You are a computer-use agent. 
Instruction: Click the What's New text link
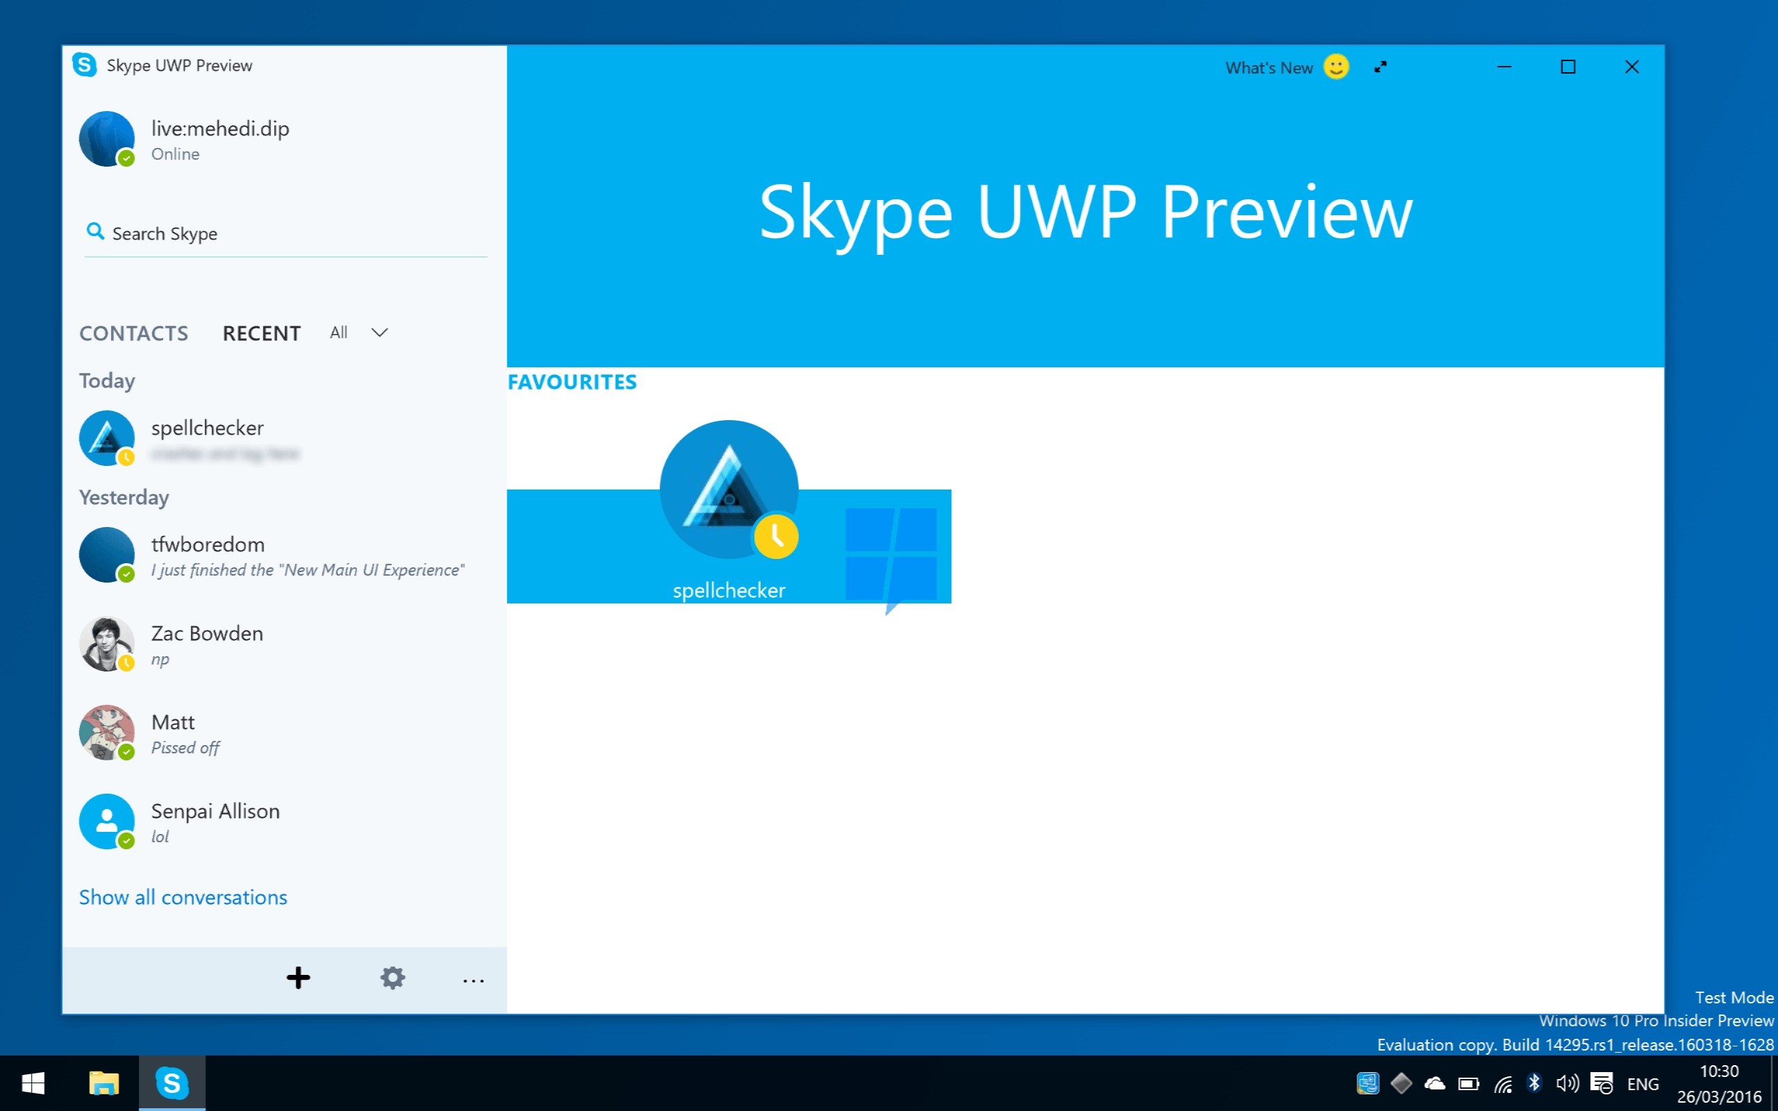point(1269,67)
